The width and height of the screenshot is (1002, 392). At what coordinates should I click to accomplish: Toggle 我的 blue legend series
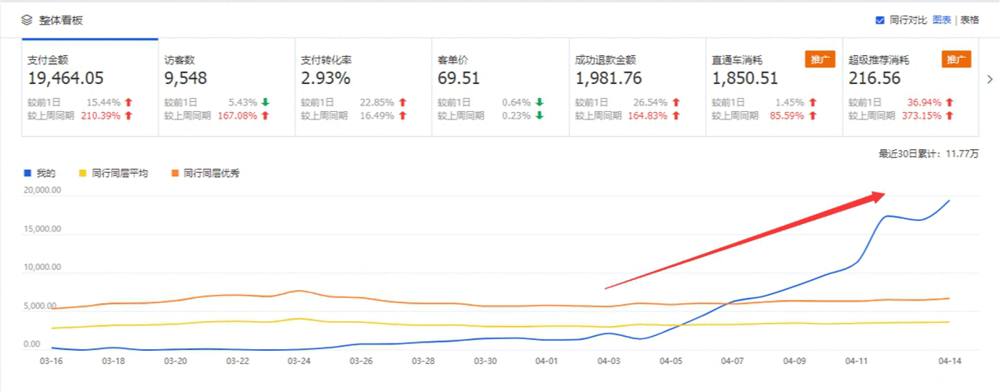point(40,174)
